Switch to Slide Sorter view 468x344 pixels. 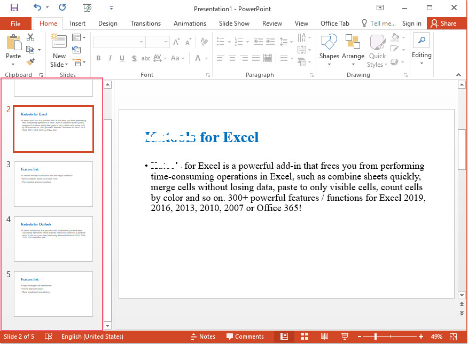point(305,337)
